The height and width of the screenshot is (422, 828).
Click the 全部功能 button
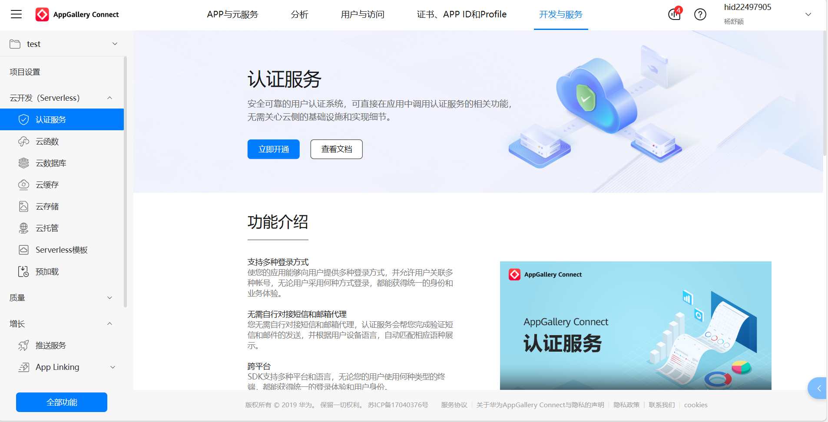62,402
